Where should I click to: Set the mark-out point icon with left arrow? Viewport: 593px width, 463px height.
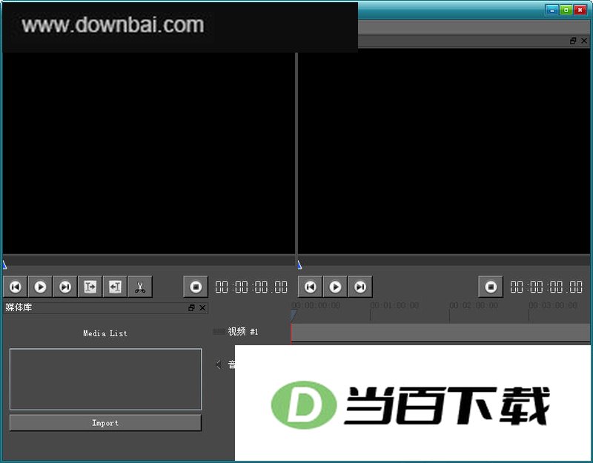pyautogui.click(x=115, y=287)
